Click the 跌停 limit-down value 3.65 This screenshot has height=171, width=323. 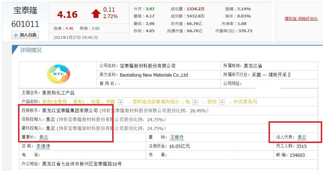[96, 28]
